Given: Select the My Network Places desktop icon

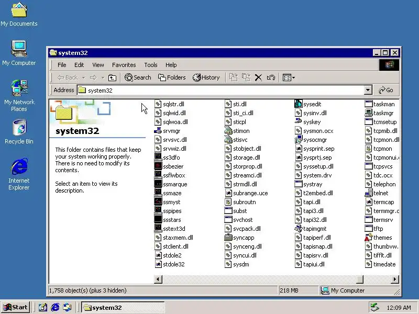Looking at the screenshot, I should (19, 95).
